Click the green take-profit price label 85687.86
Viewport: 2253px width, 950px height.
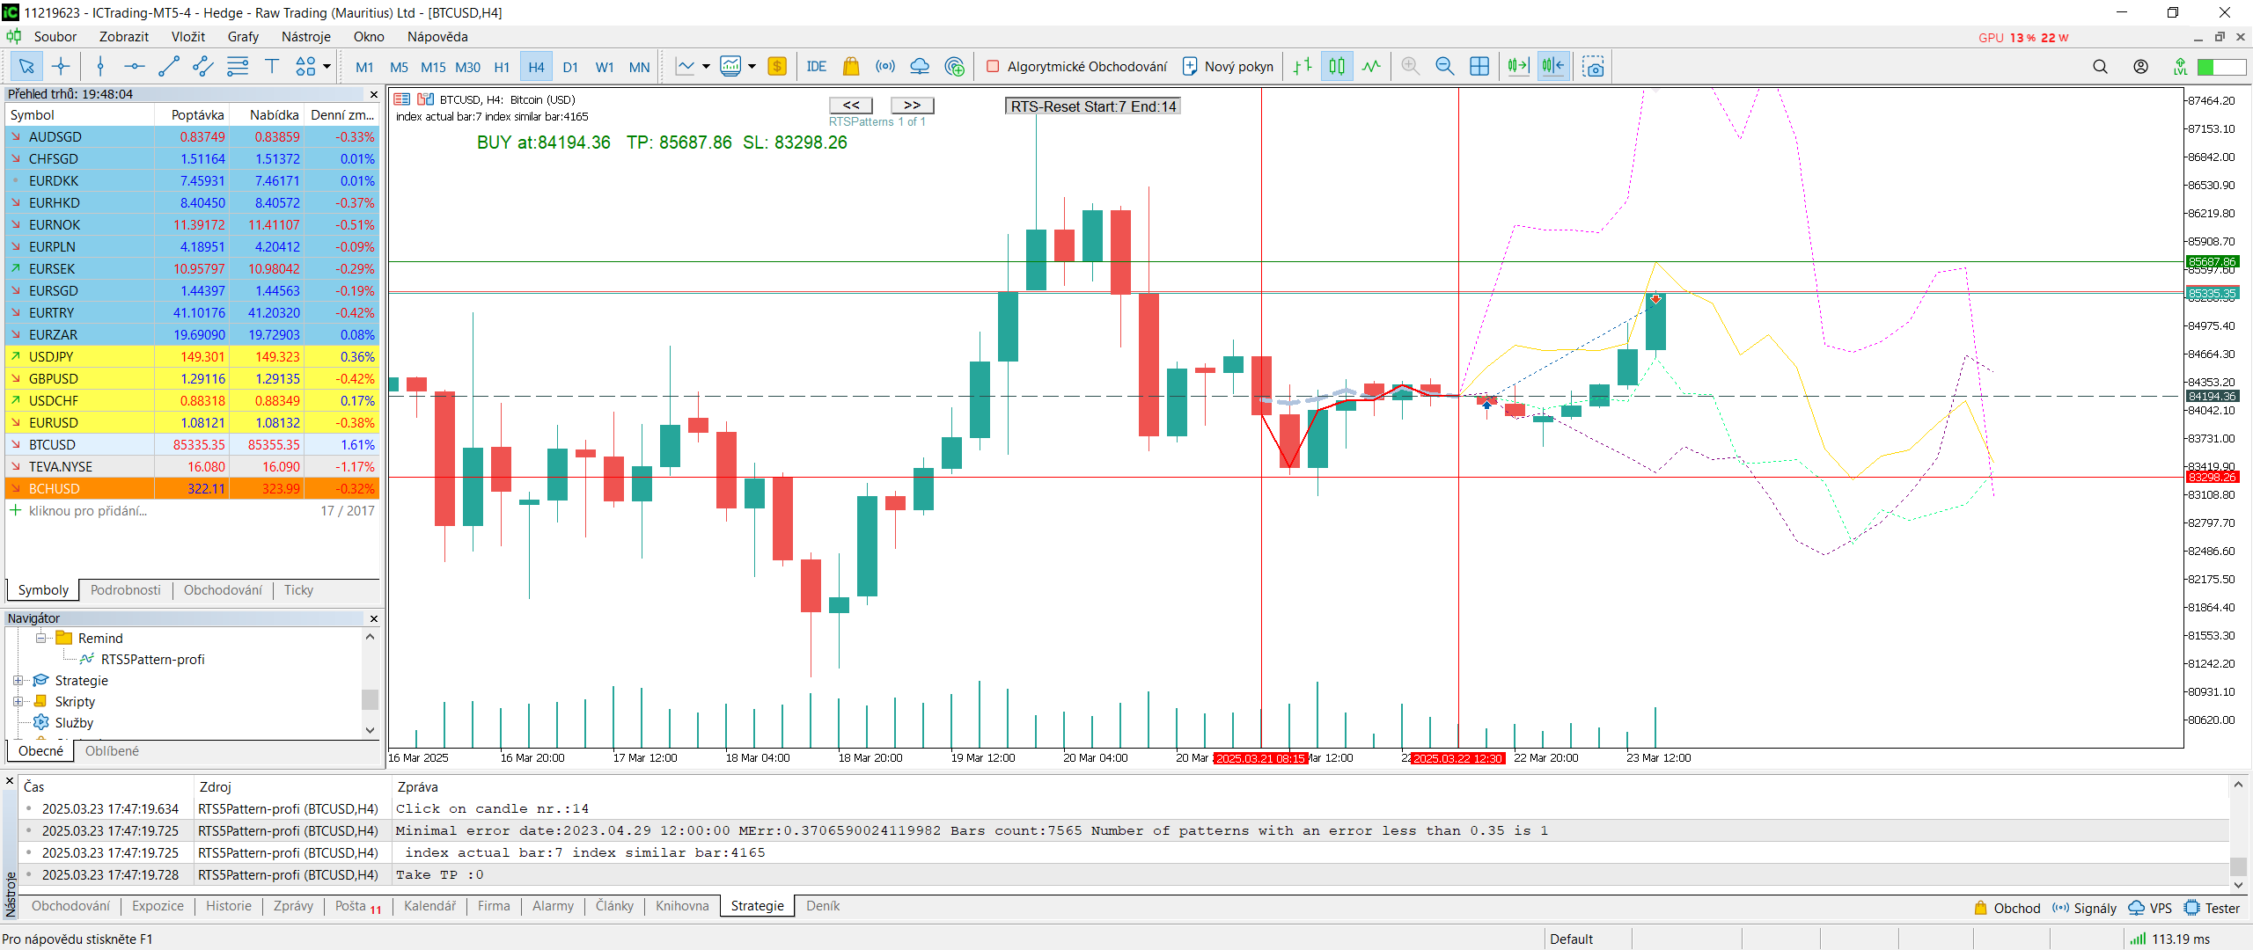2213,262
